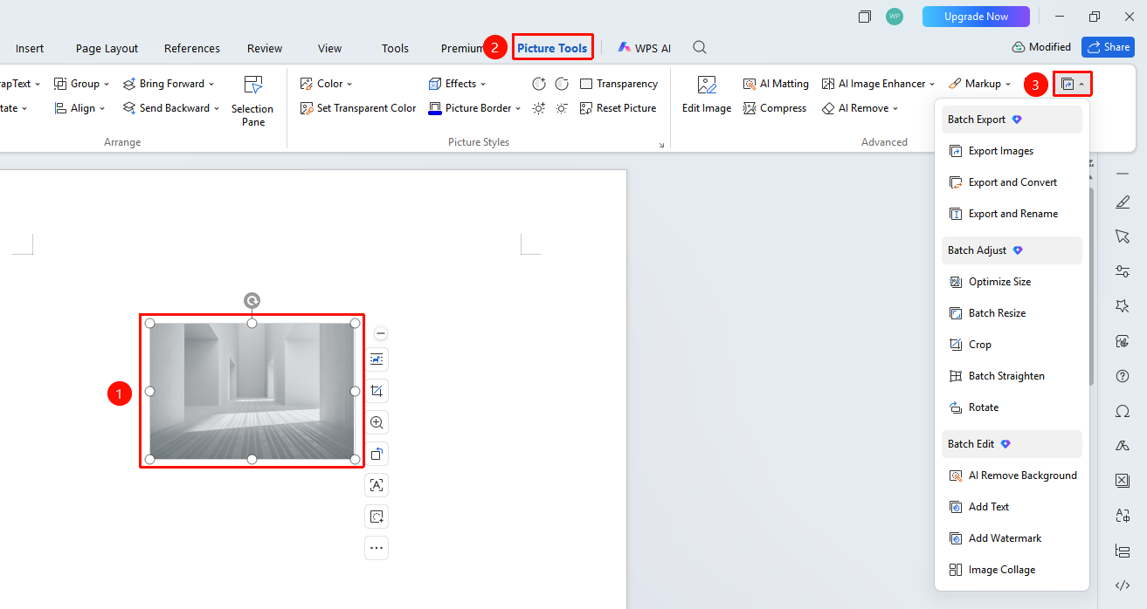Expand the Bring Forward dropdown arrow
The image size is (1147, 609).
(211, 84)
